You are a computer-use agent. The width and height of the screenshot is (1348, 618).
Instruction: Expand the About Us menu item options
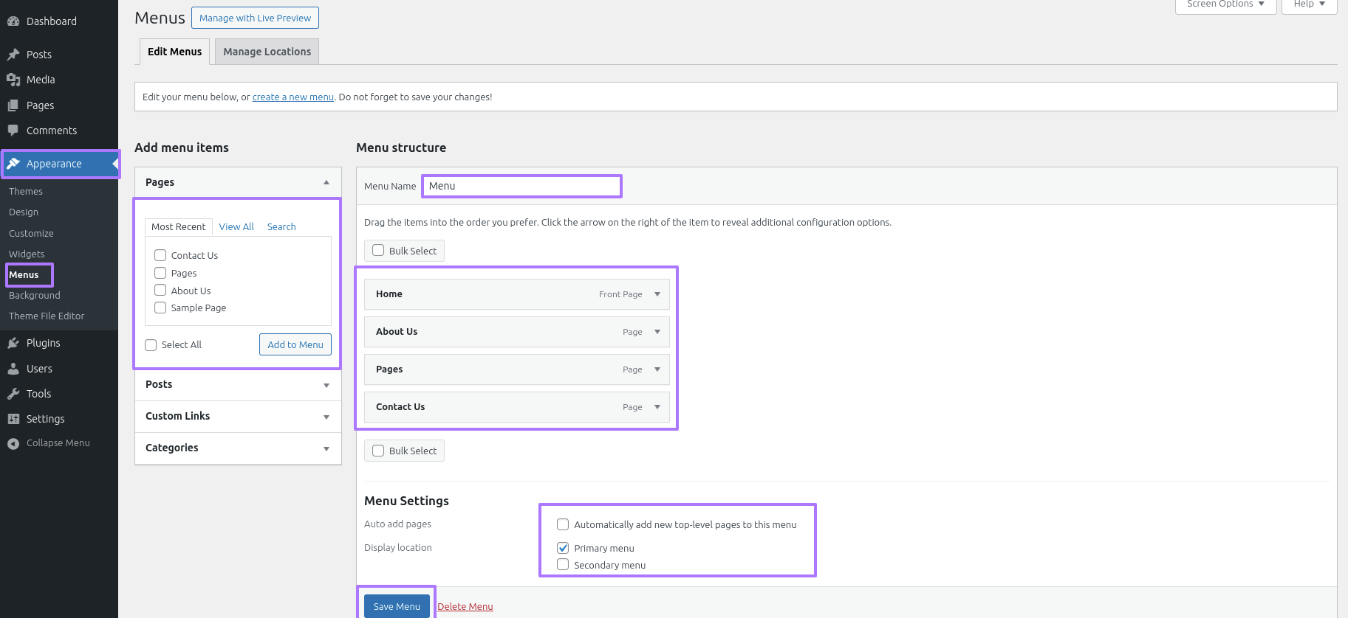657,332
